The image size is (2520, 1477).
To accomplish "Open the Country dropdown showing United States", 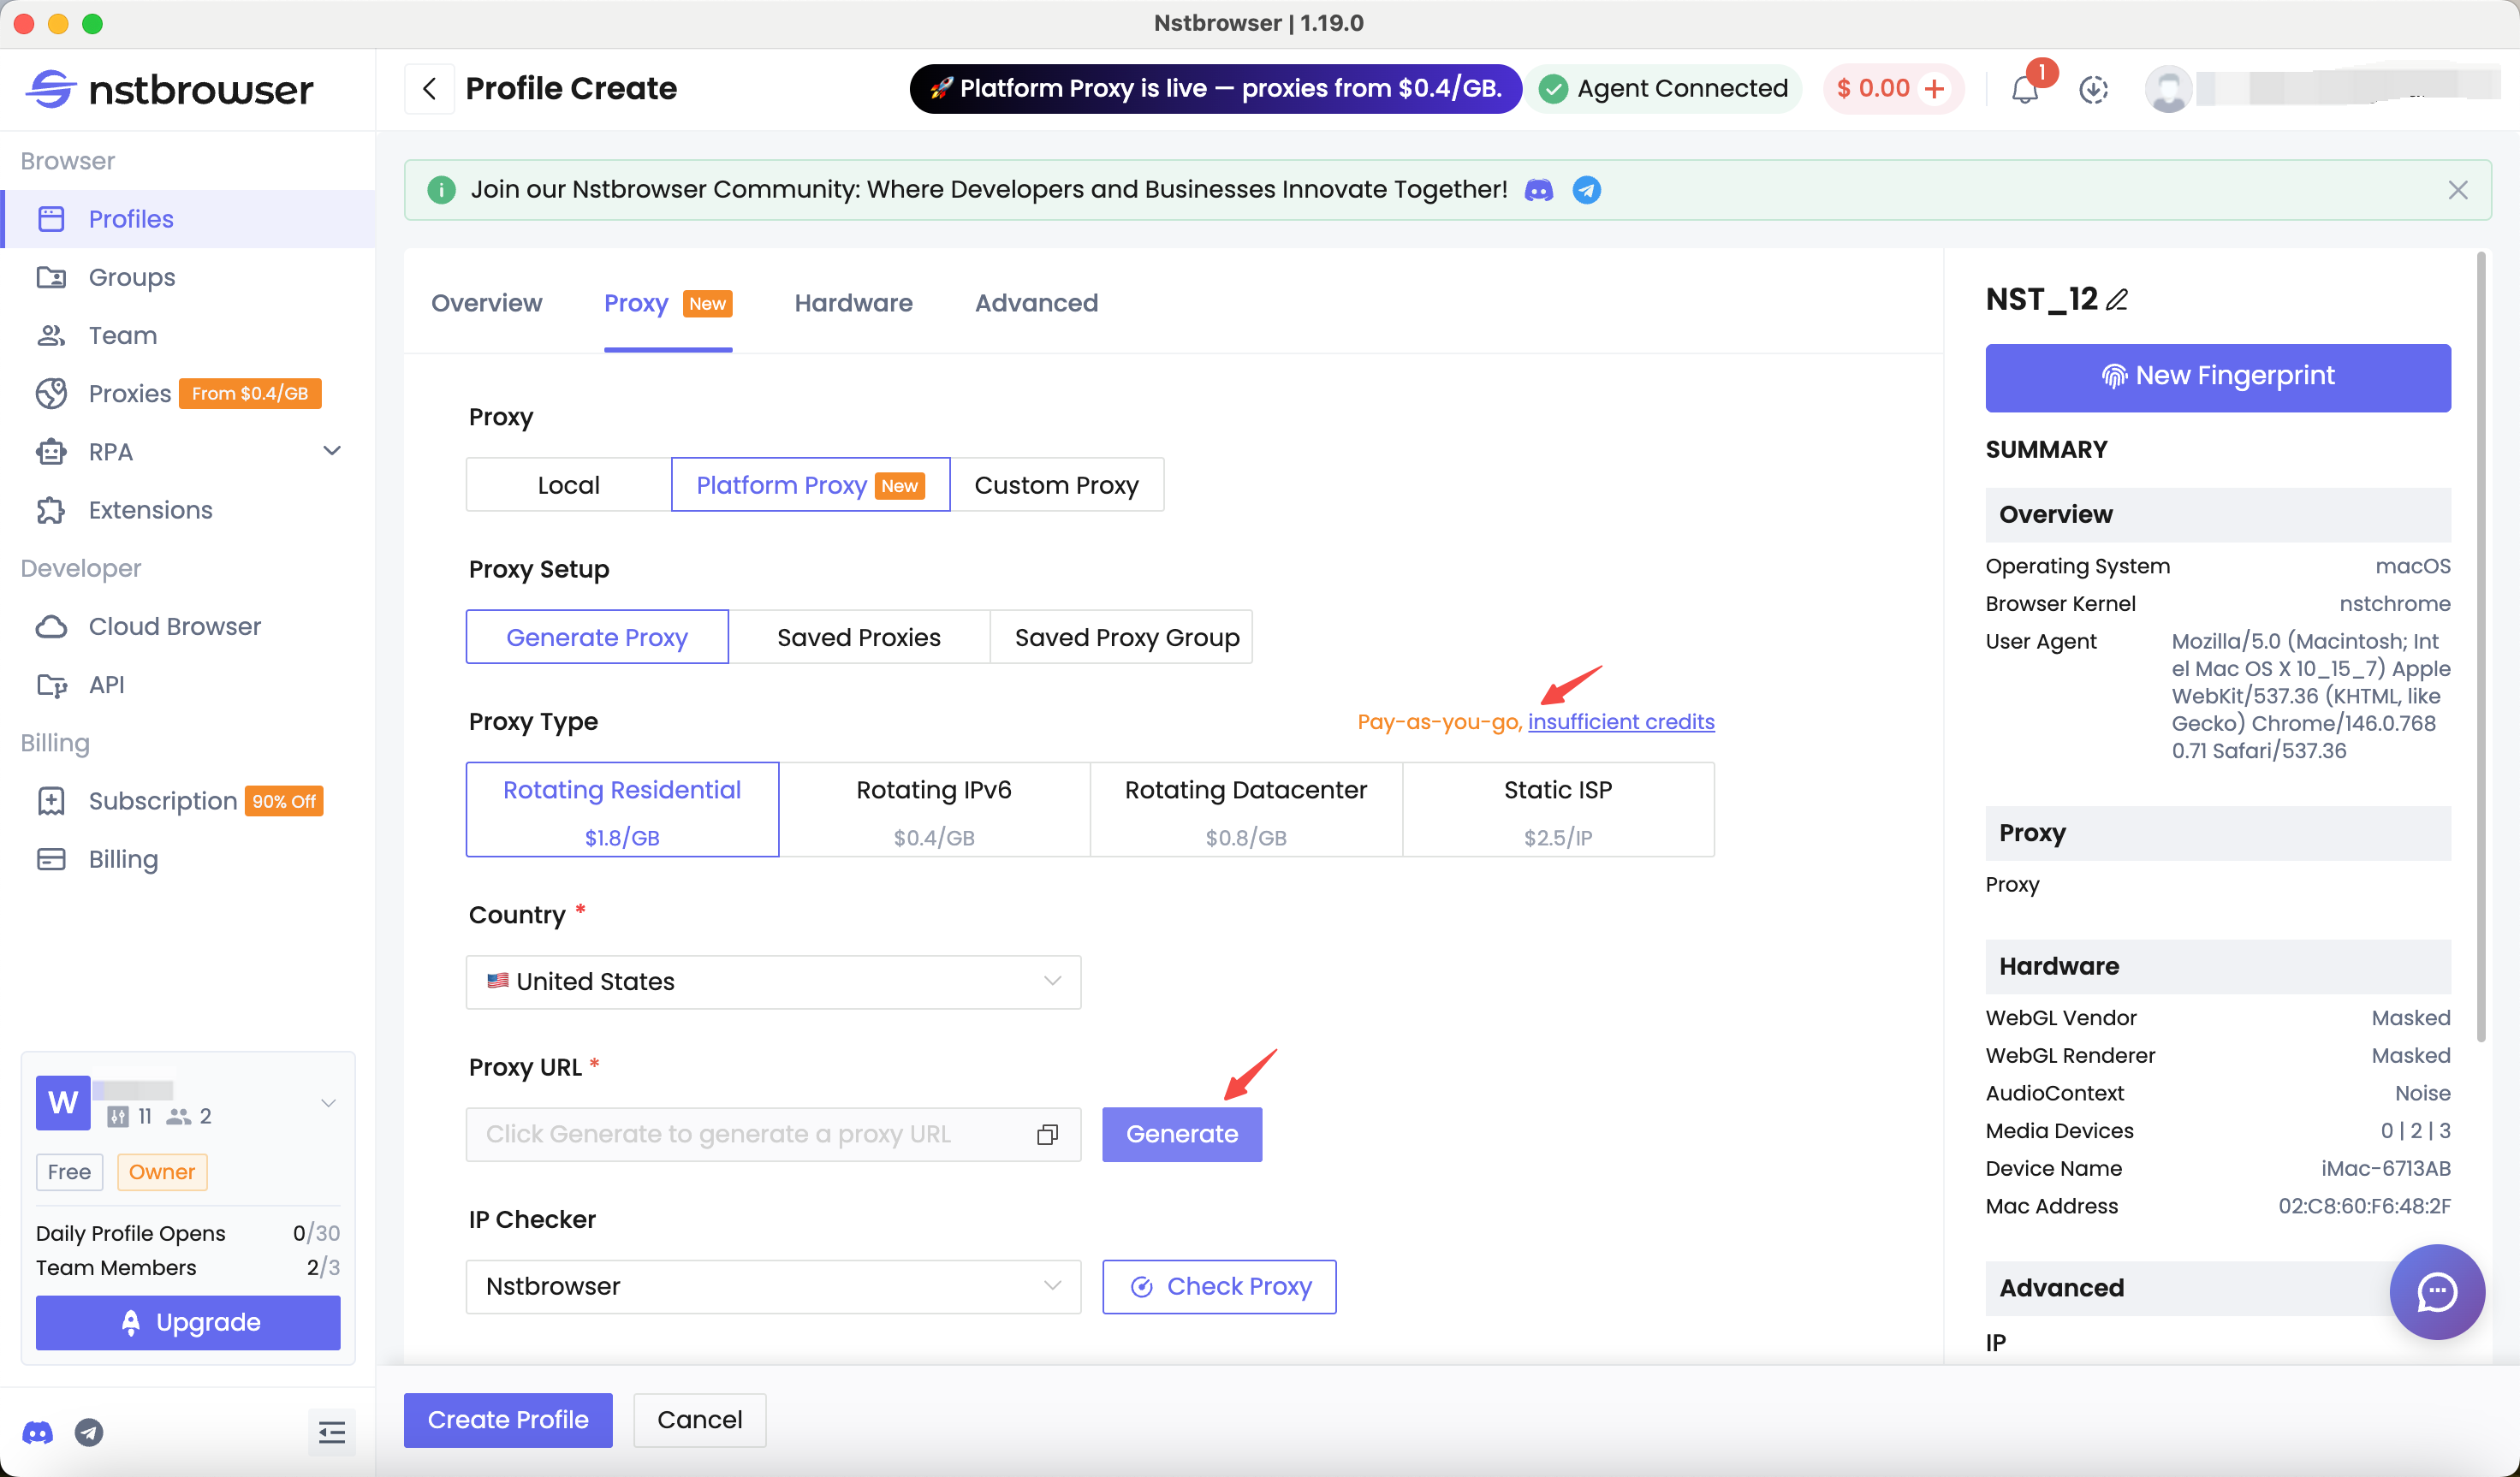I will click(772, 981).
